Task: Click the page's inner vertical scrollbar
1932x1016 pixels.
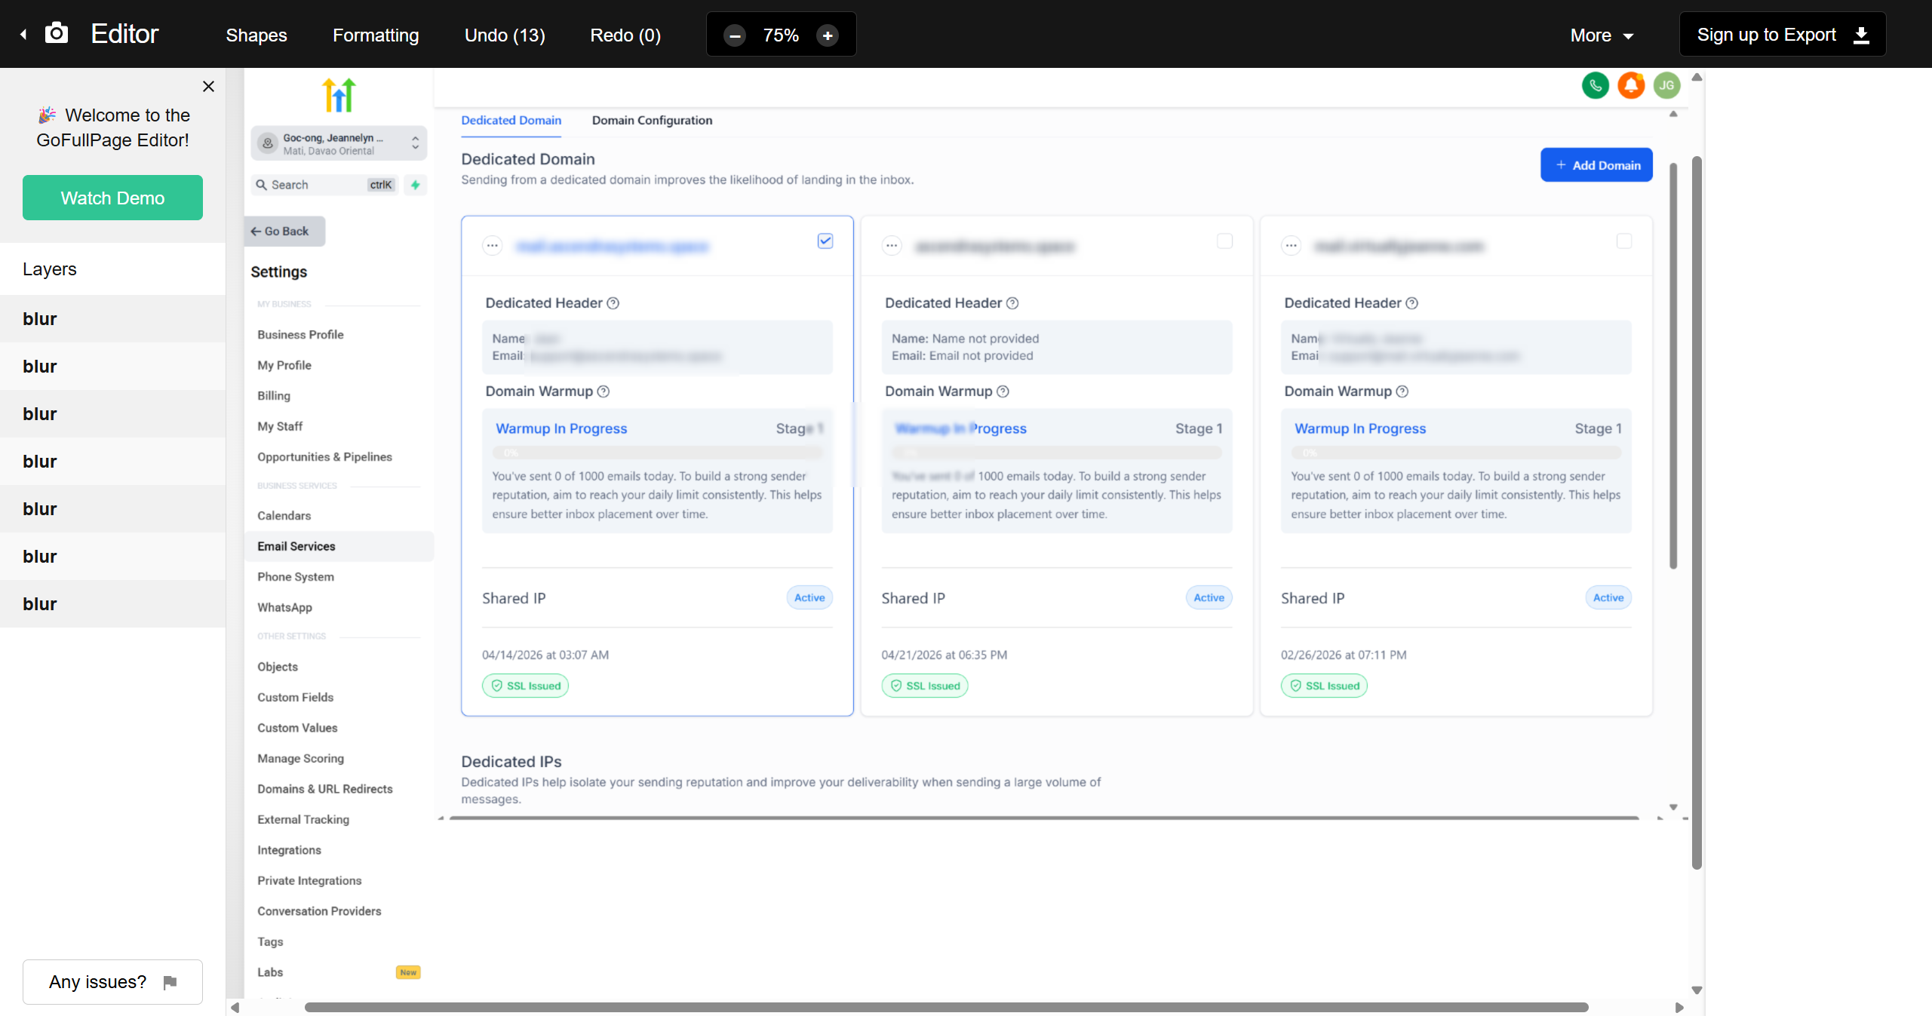Action: coord(1672,366)
